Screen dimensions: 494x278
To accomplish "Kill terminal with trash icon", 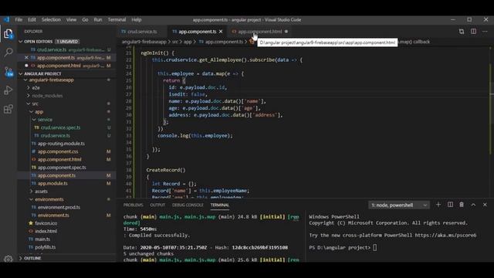I will (x=462, y=205).
